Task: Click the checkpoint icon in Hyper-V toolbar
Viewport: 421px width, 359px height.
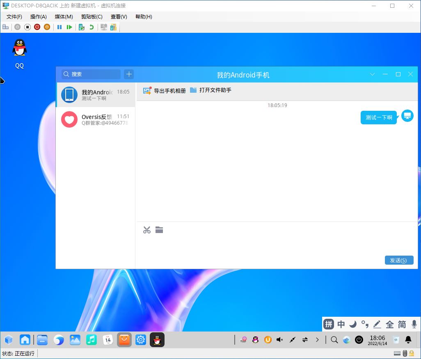Action: tap(82, 27)
